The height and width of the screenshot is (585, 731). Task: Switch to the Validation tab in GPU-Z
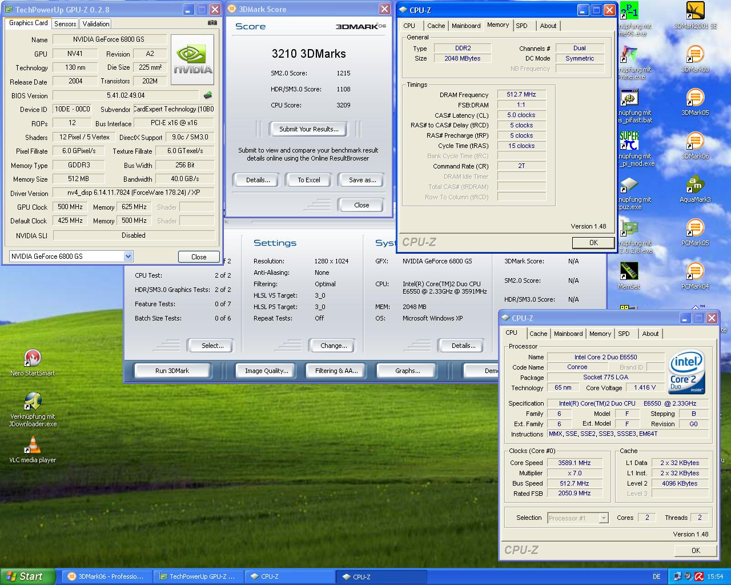95,23
